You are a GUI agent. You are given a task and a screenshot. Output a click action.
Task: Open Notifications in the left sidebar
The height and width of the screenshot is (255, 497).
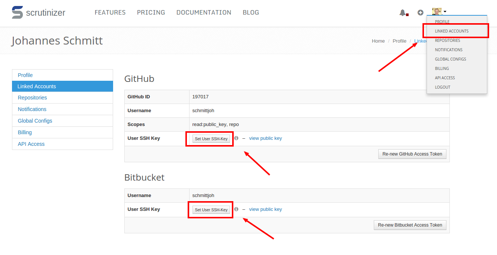[63, 109]
